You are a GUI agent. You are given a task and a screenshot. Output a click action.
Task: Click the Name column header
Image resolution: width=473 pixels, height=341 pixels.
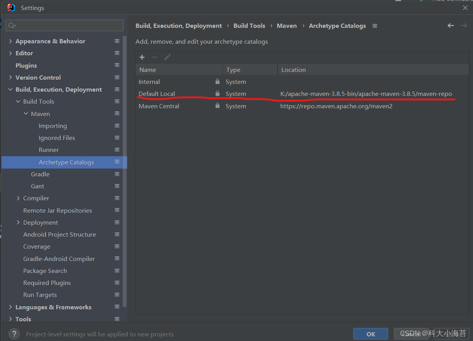(x=179, y=70)
